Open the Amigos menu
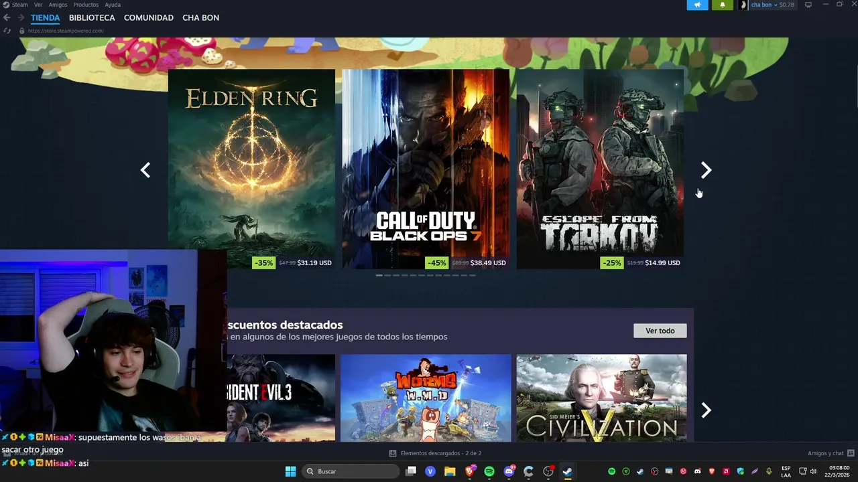Image resolution: width=858 pixels, height=482 pixels. point(58,5)
